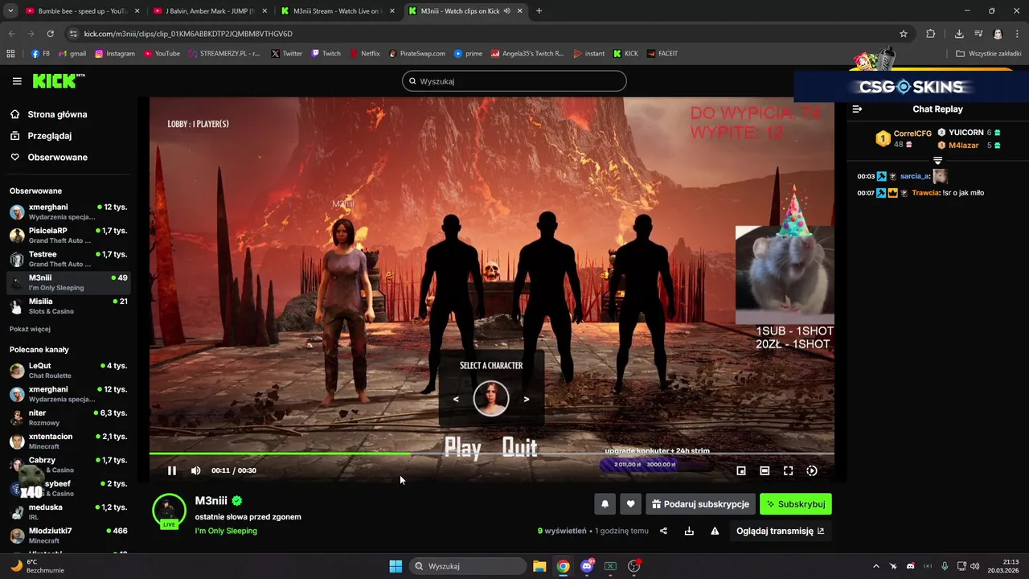Switch to M3niii Stream Kick tab

click(336, 11)
